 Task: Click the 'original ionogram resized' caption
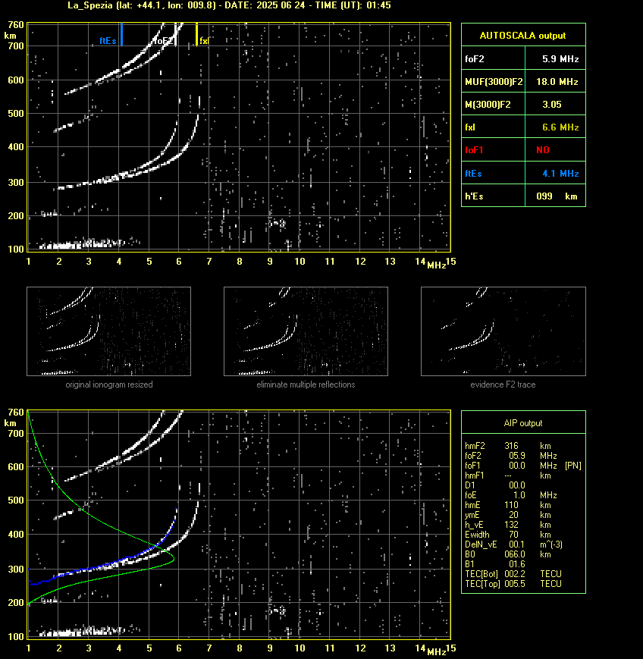tap(109, 384)
